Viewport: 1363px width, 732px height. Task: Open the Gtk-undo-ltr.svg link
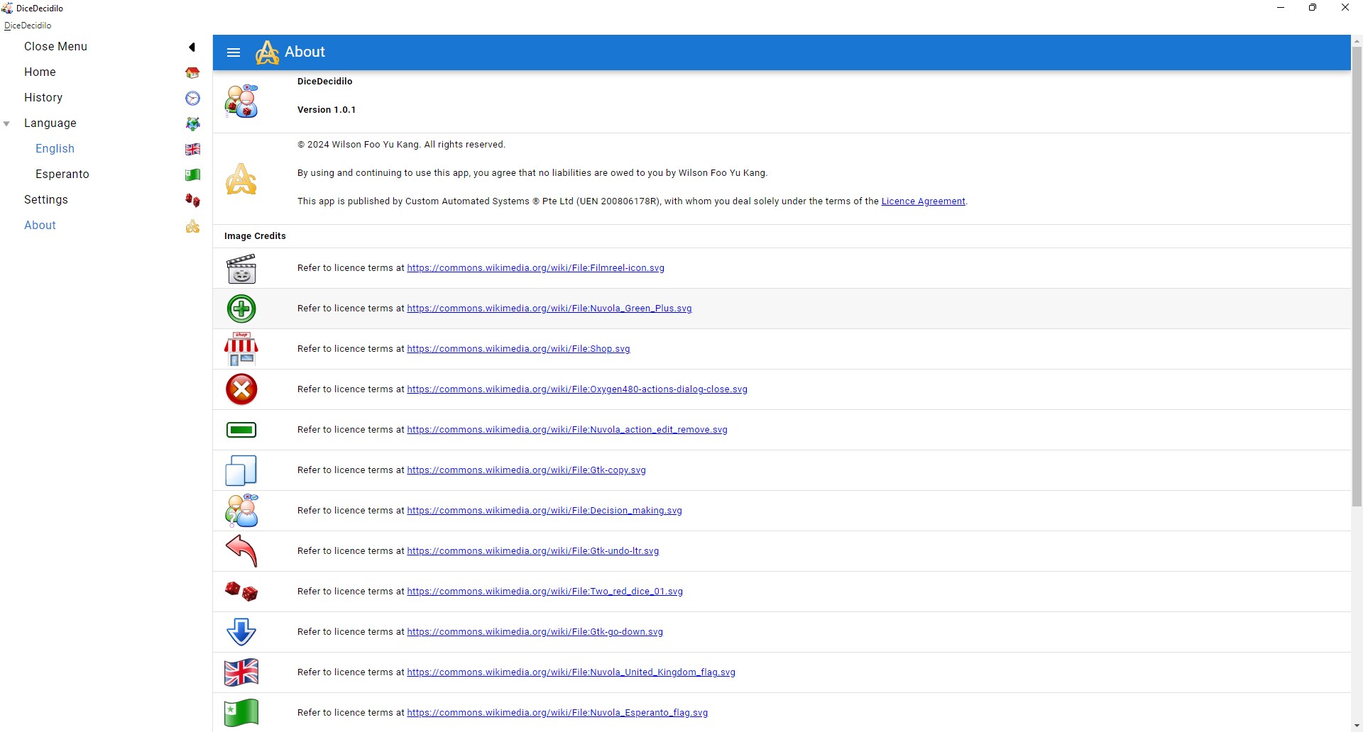coord(532,551)
